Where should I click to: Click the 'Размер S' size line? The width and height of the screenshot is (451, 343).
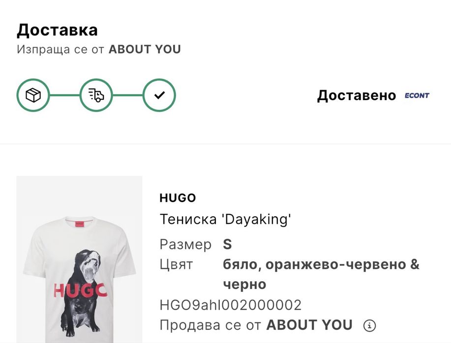[x=196, y=244]
